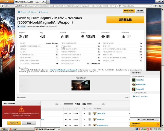Image resolution: width=164 pixels, height=131 pixels.
Task: Click the right team ticket progress bar
Action: pyautogui.click(x=93, y=104)
